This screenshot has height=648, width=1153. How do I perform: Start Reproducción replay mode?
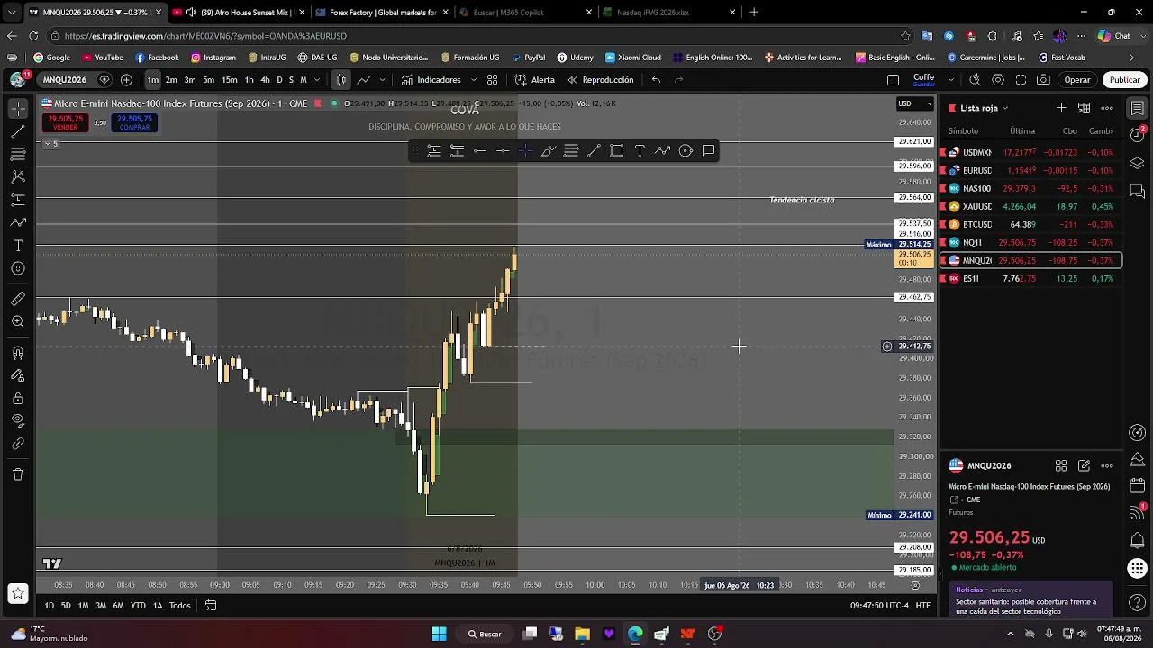(601, 80)
